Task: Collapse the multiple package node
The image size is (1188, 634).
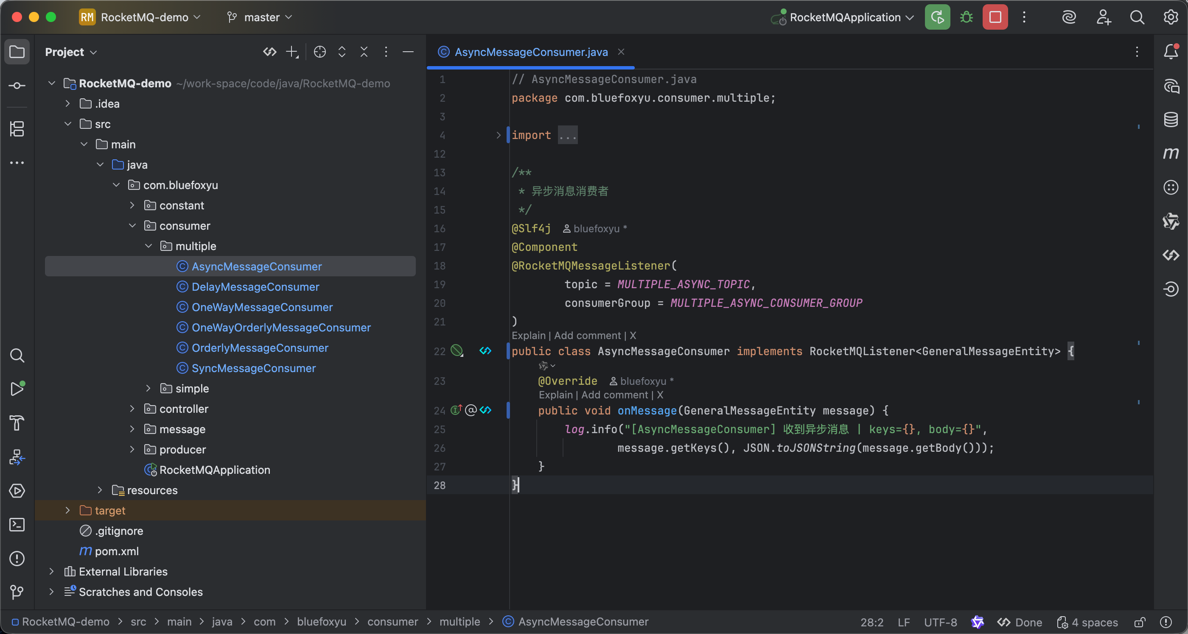Action: (x=148, y=246)
